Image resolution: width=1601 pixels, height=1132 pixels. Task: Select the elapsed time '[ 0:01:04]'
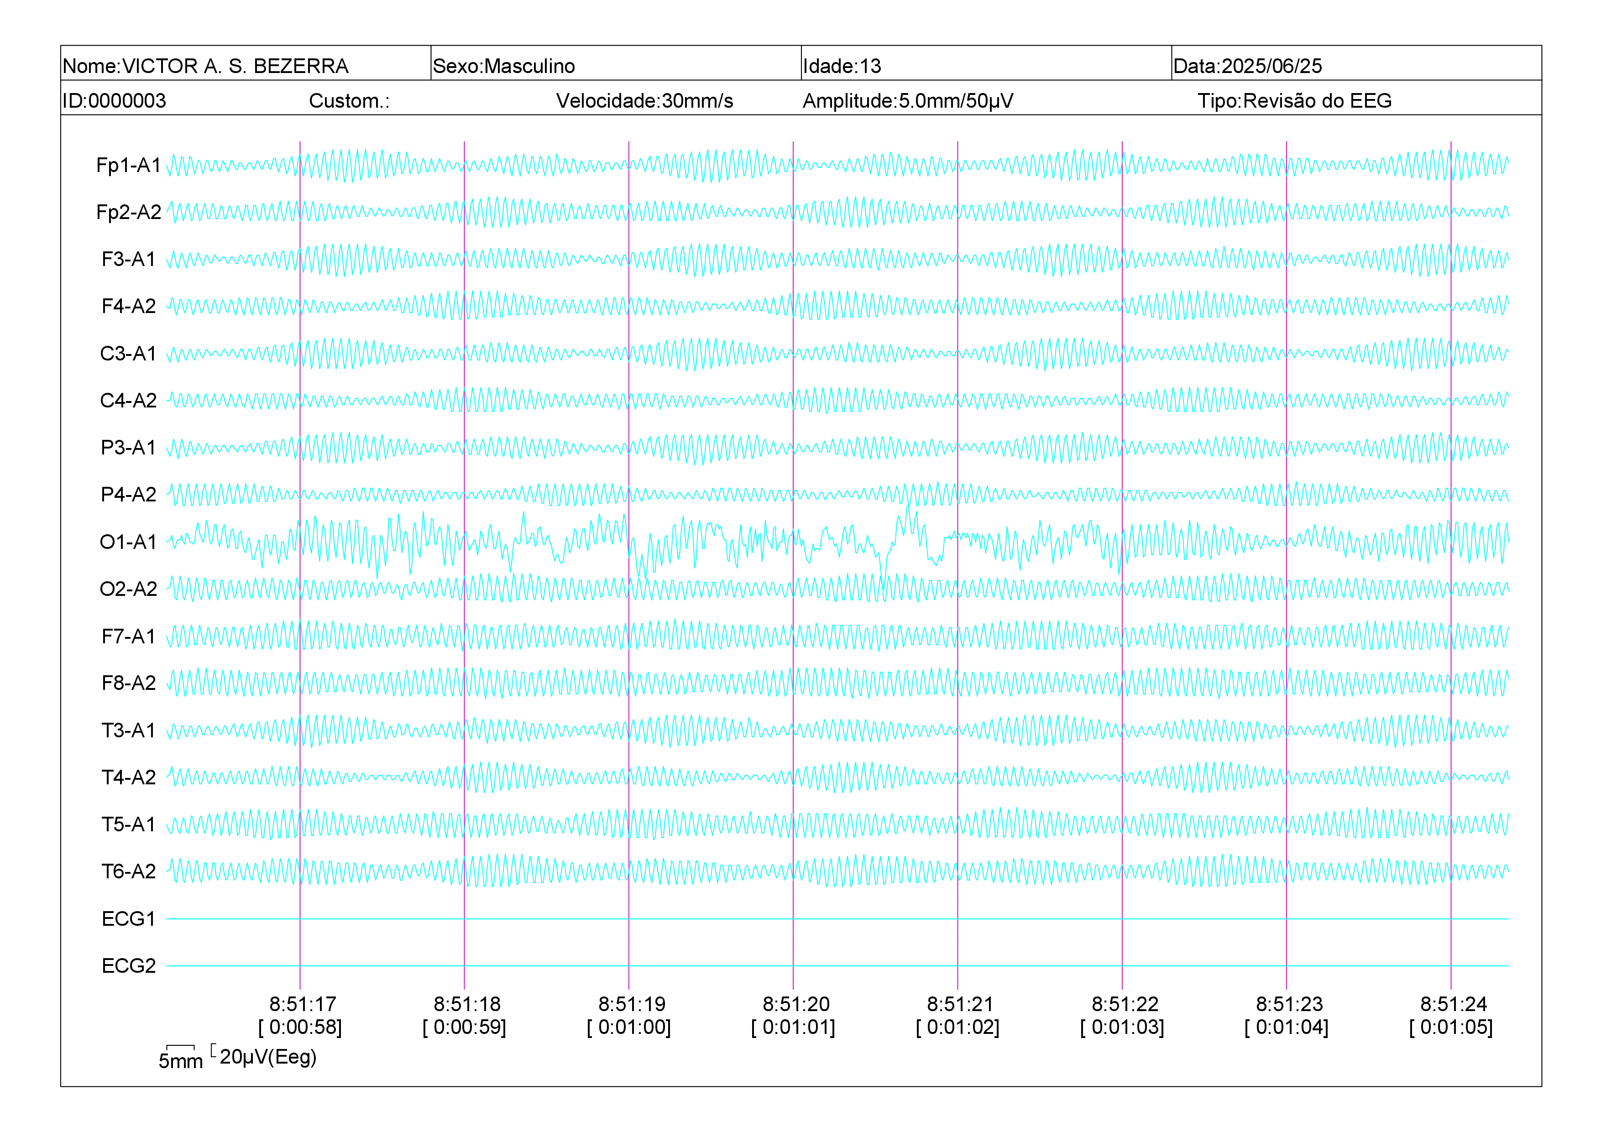1287,1028
